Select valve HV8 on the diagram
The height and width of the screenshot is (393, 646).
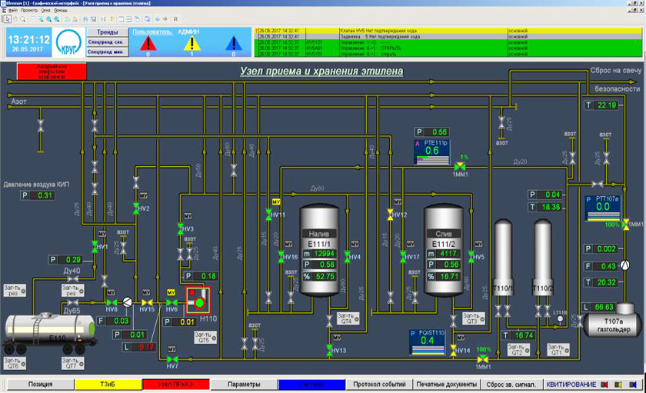(x=112, y=303)
